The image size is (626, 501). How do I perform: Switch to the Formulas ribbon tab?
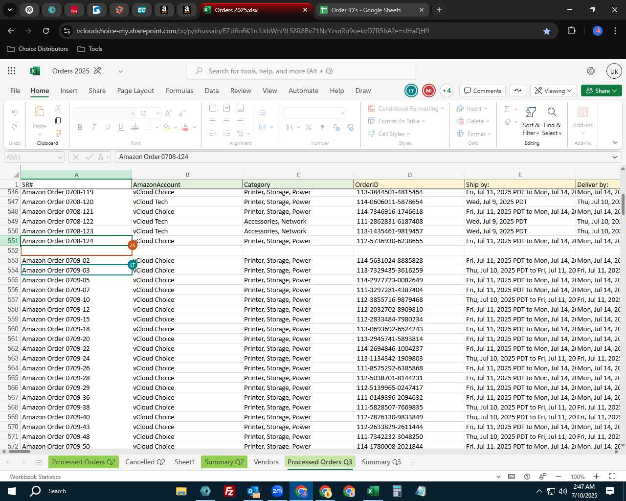tap(179, 91)
